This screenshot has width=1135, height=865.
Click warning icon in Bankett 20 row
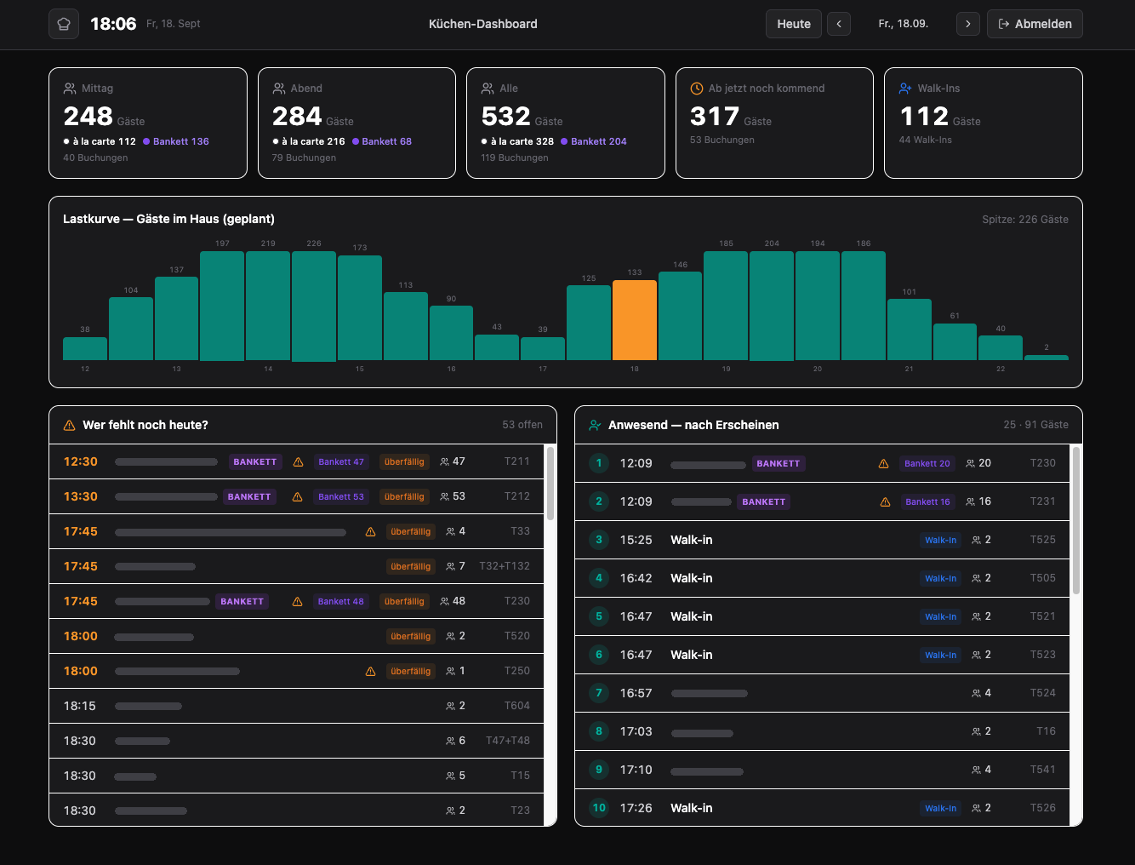(x=884, y=463)
